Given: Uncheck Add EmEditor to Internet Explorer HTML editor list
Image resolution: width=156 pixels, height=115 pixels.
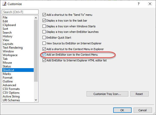Looking at the screenshot, I should click(x=44, y=60).
